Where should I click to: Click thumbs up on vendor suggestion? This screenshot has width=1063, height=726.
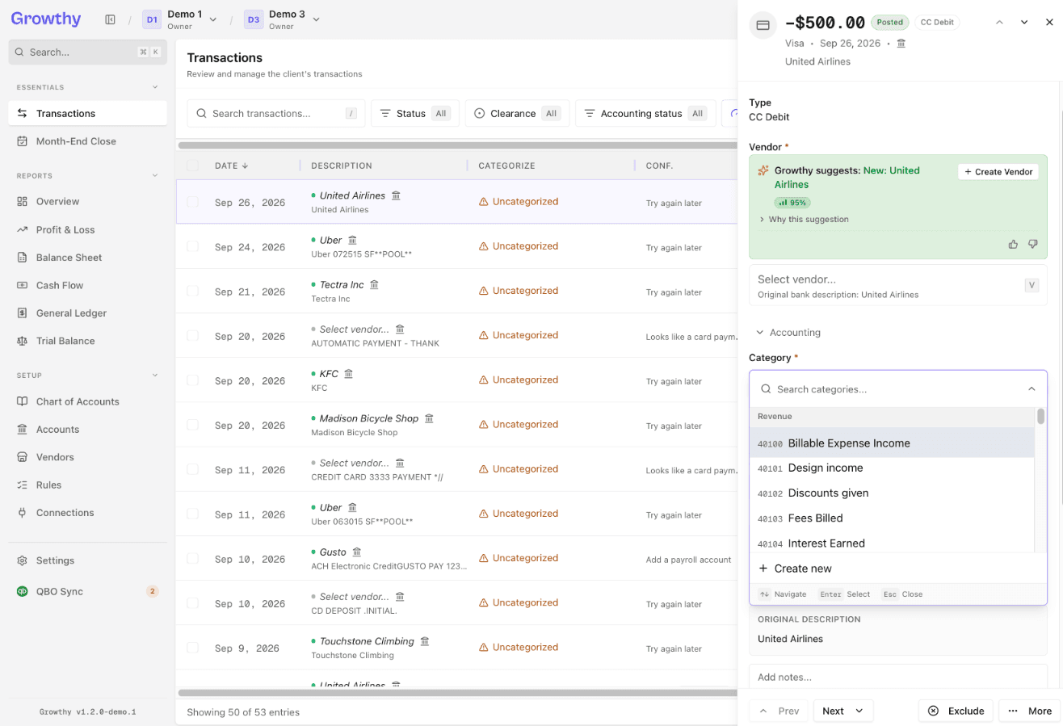(x=1013, y=244)
